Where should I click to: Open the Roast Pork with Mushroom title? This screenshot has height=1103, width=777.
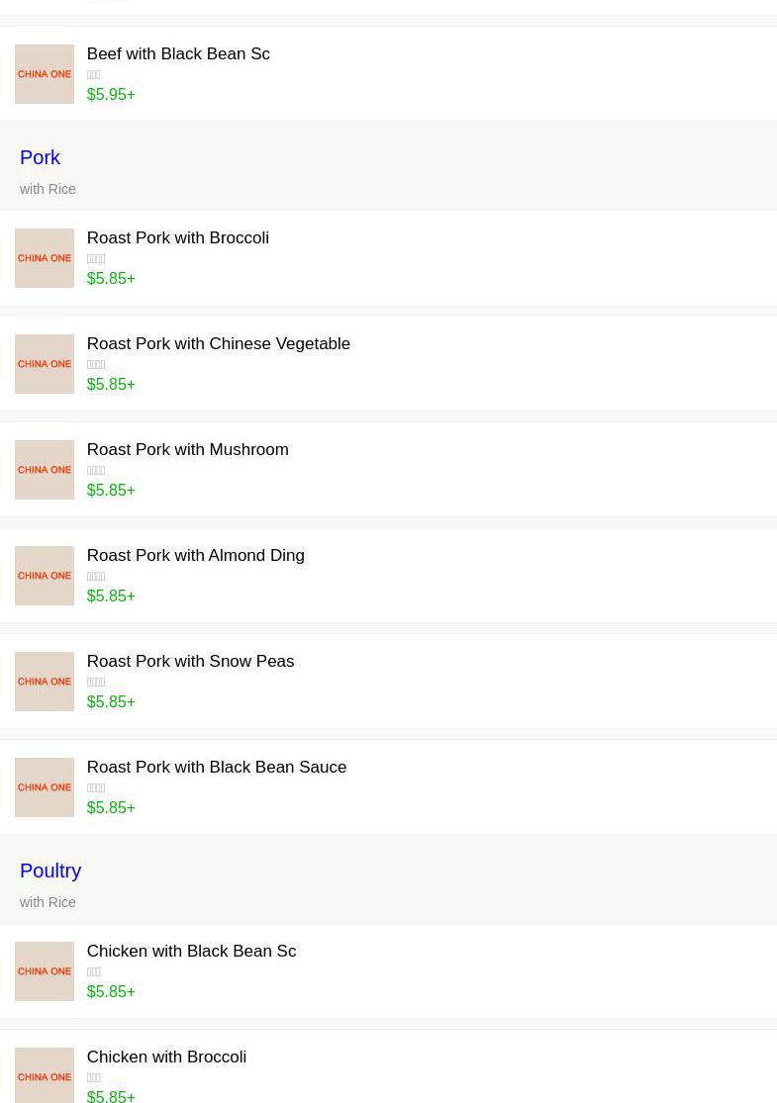187,450
